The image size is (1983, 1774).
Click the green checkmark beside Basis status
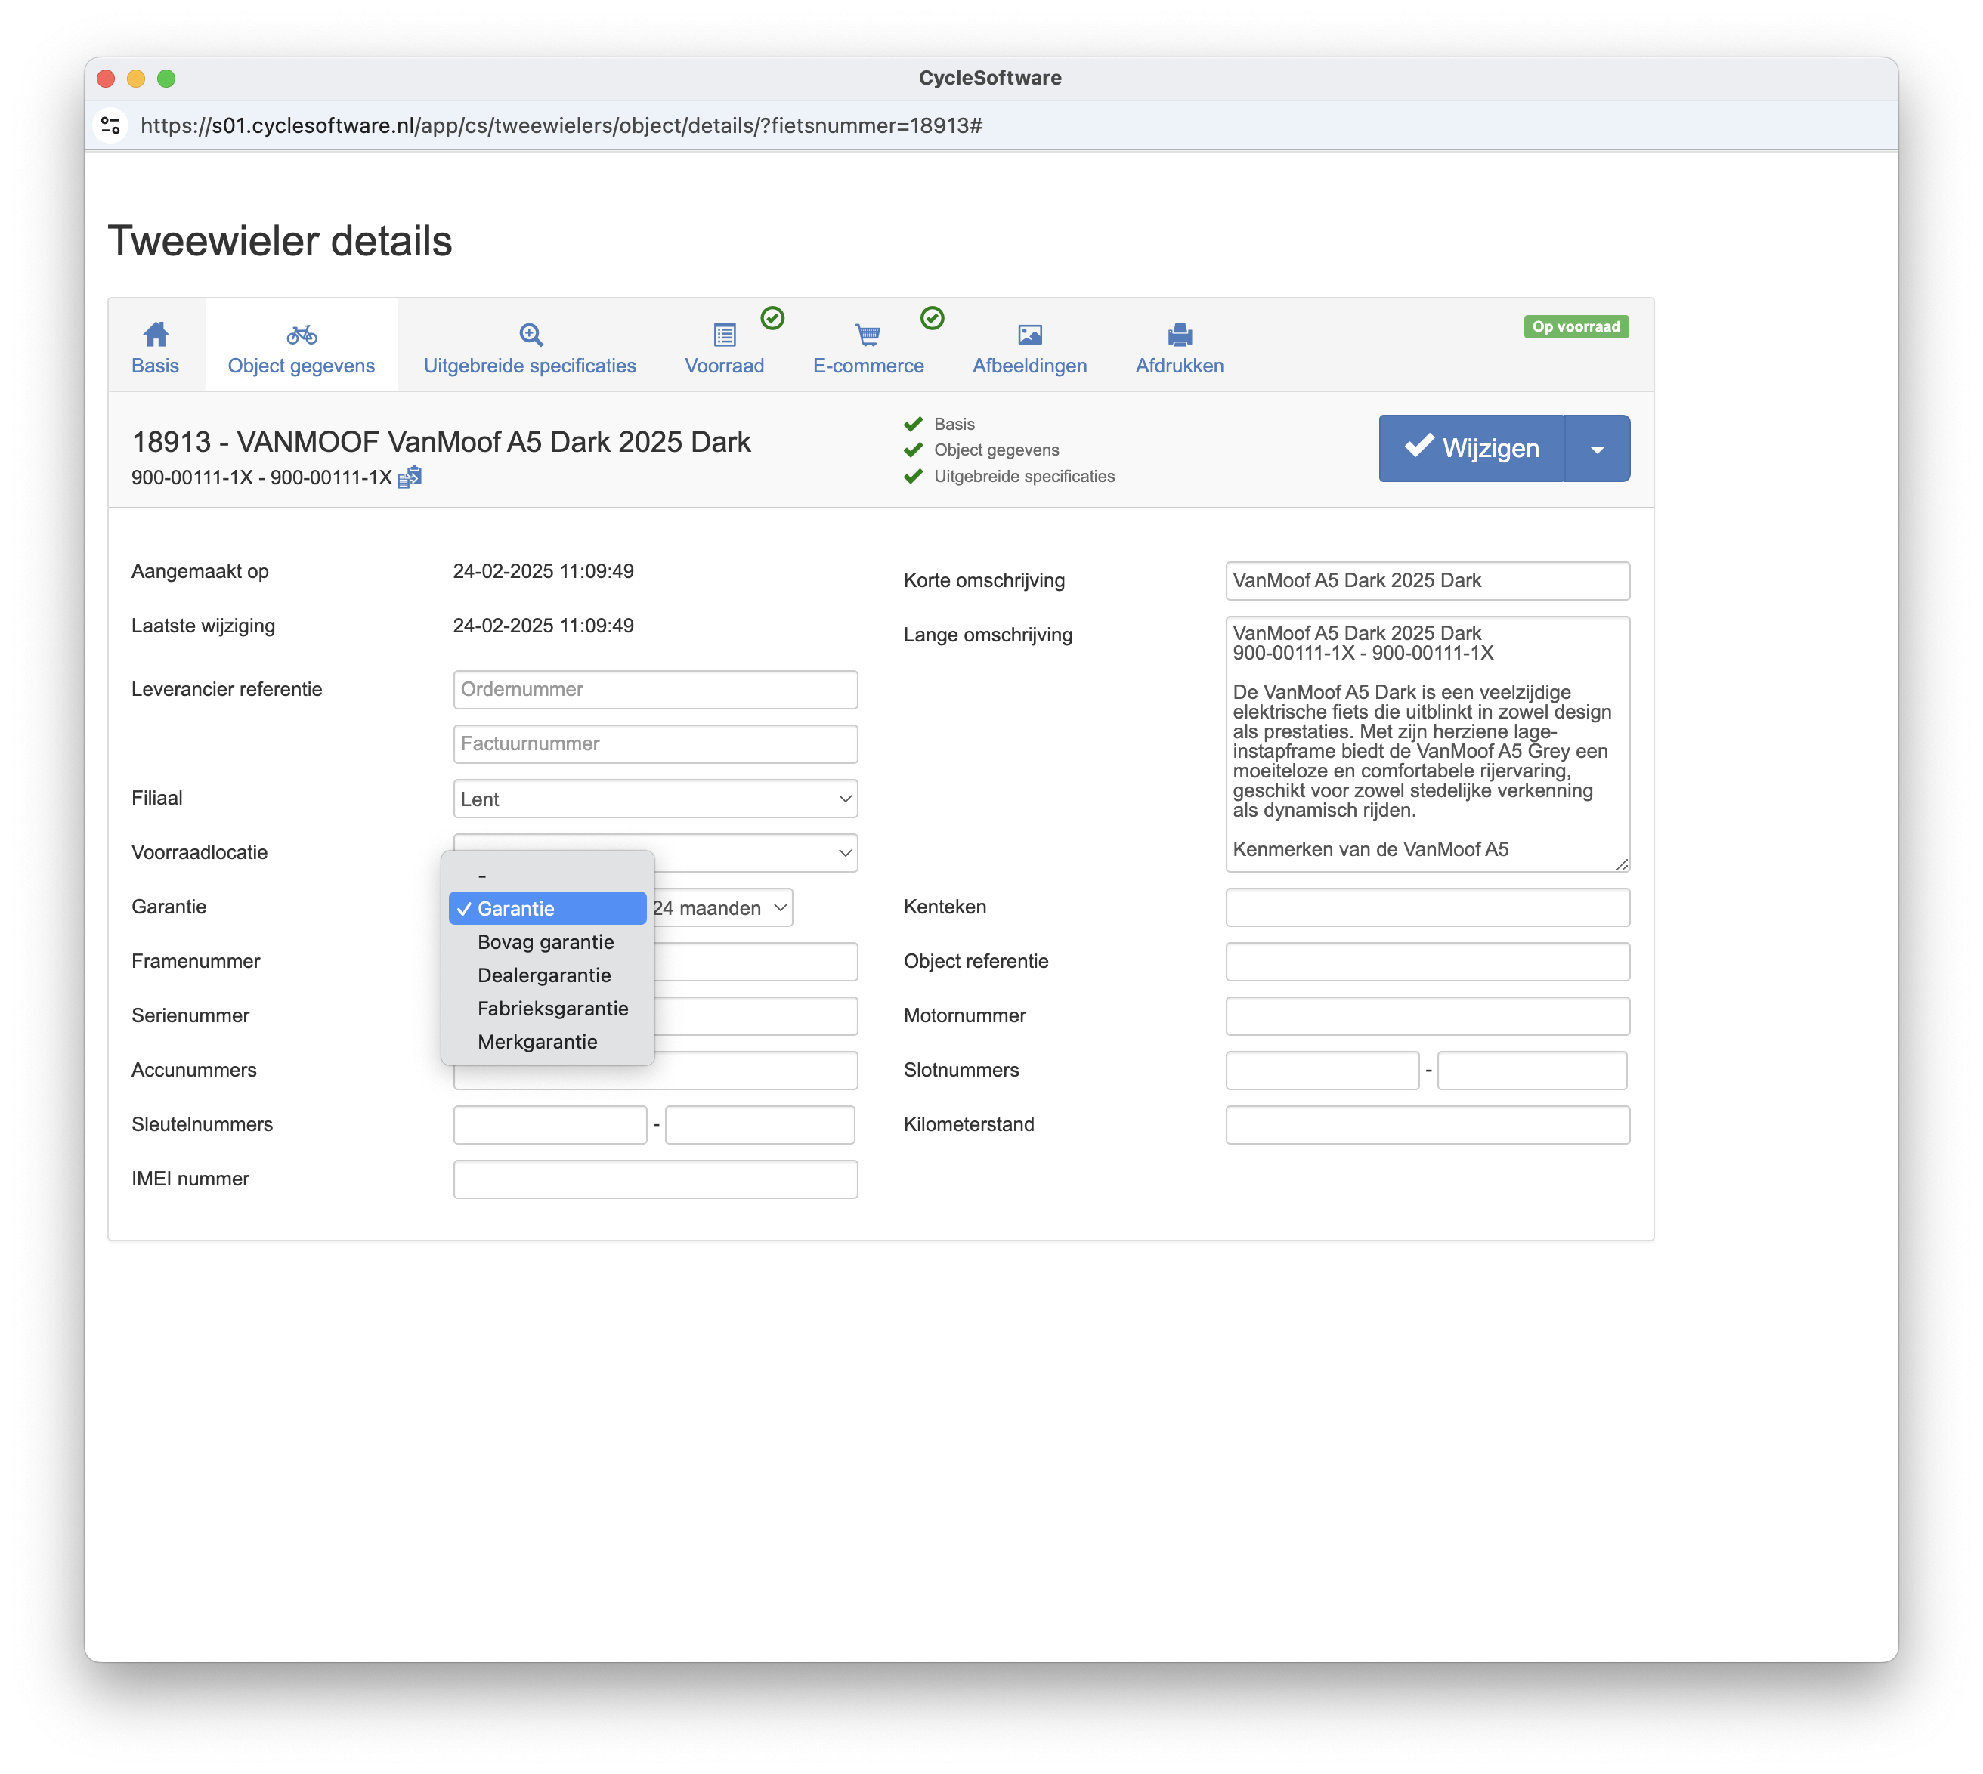point(914,424)
